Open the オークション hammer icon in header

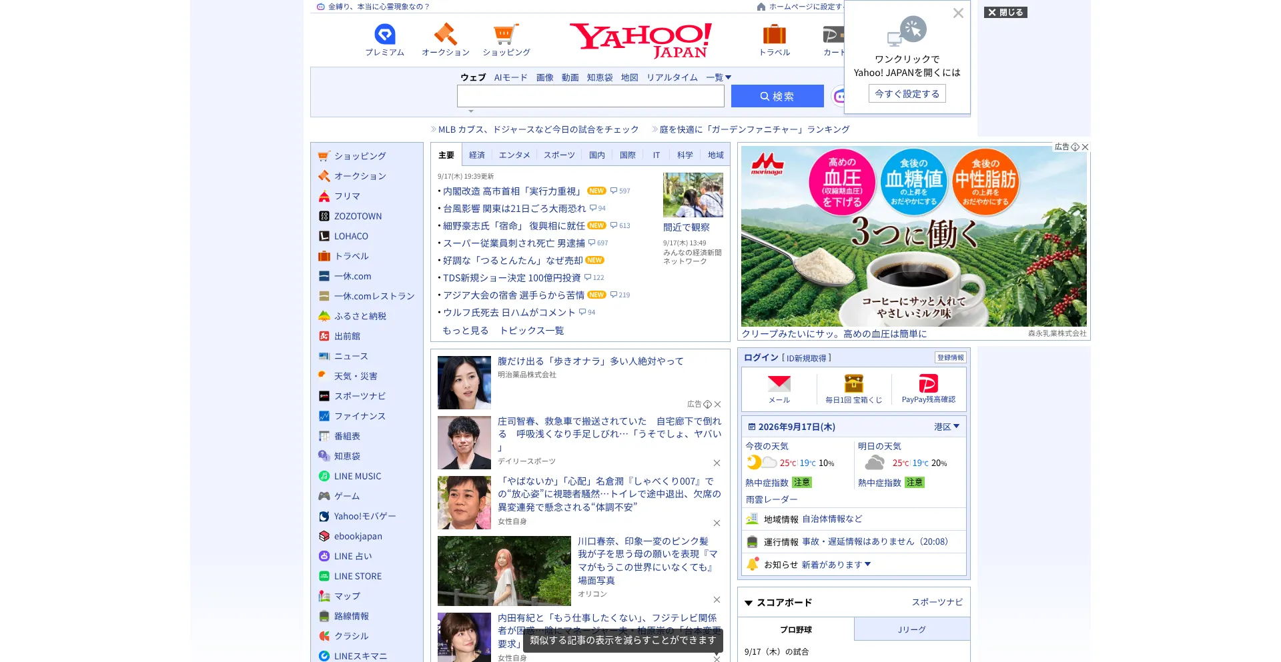[x=445, y=34]
